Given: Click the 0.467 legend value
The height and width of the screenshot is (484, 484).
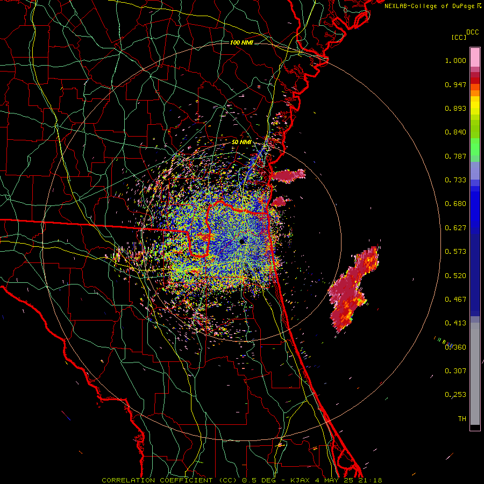Looking at the screenshot, I should [x=455, y=300].
